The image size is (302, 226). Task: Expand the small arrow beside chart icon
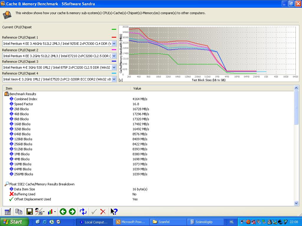click(x=55, y=212)
